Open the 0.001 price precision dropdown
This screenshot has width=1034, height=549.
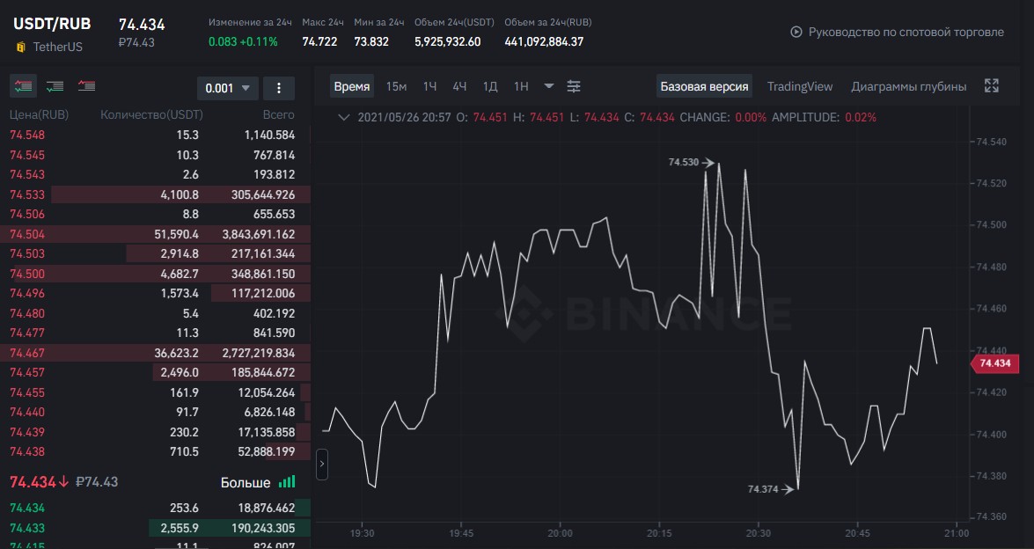[x=228, y=88]
